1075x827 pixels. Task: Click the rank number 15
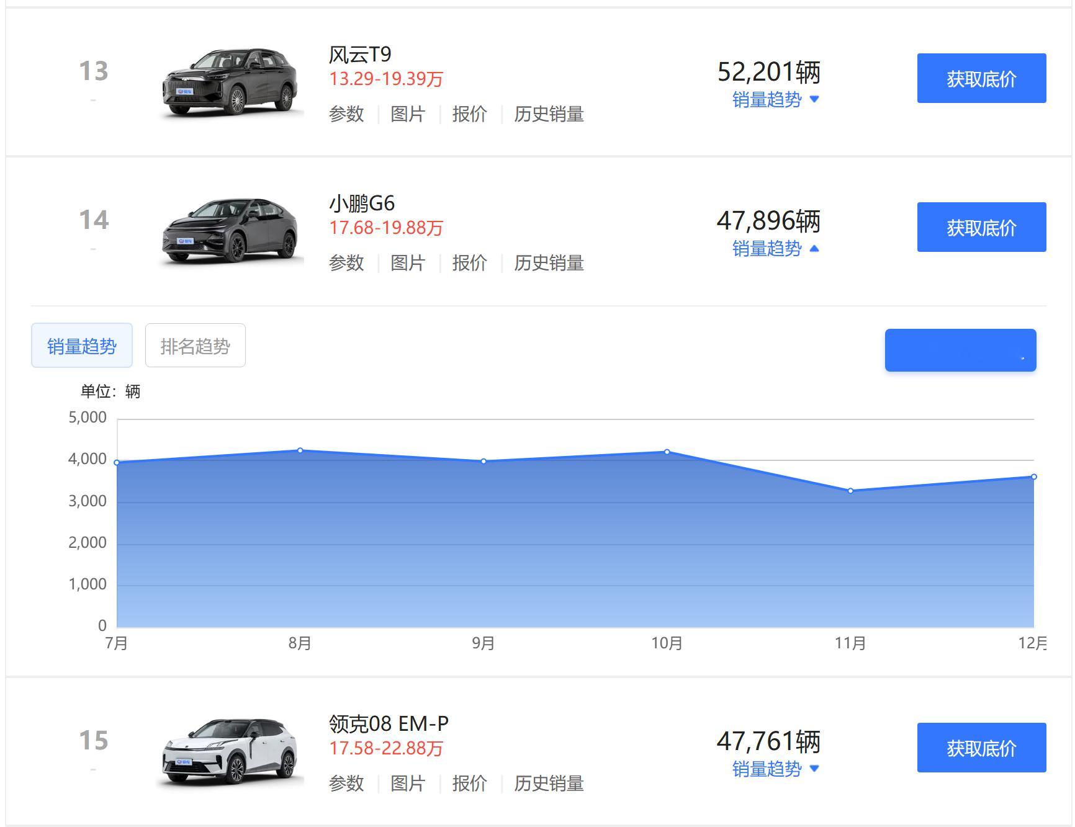(x=94, y=741)
